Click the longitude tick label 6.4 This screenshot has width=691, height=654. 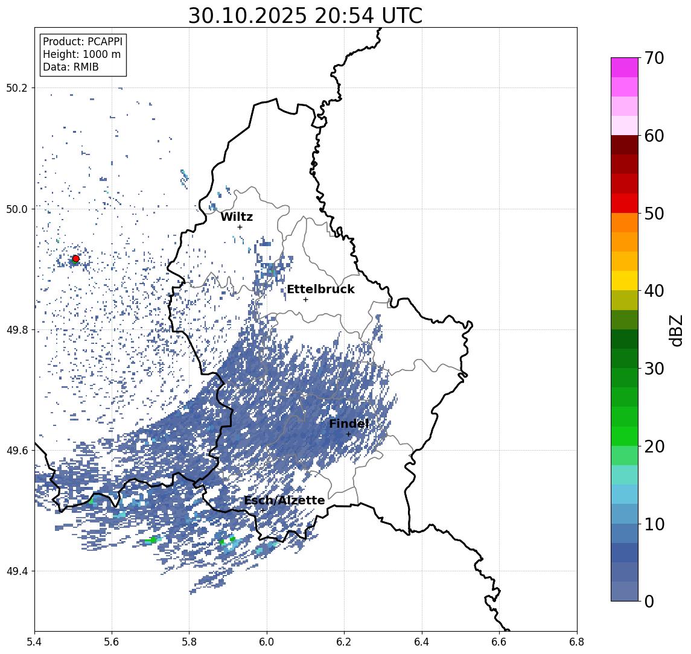pos(422,642)
